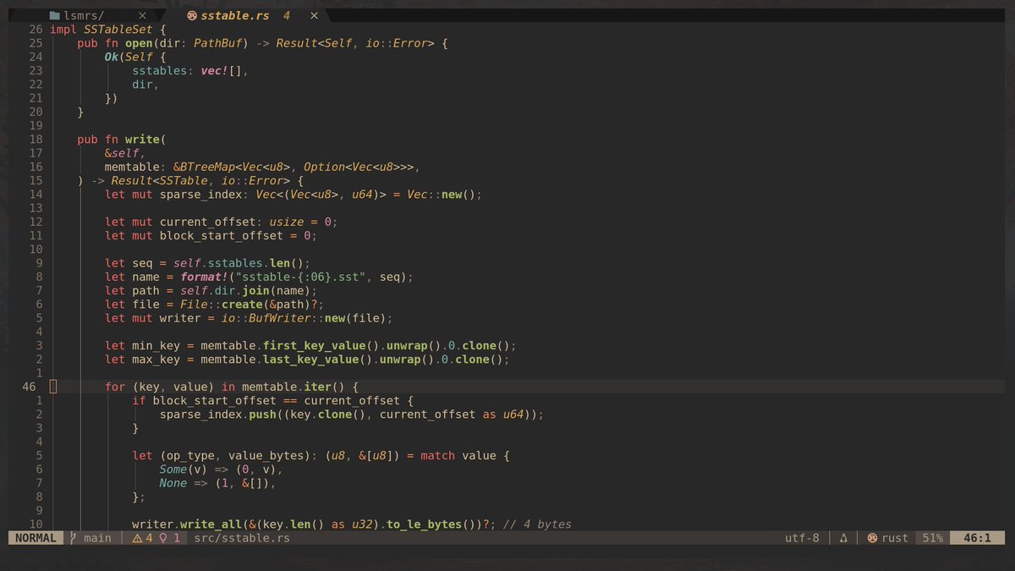Click the Ok(Self line
The height and width of the screenshot is (571, 1015).
(x=135, y=57)
